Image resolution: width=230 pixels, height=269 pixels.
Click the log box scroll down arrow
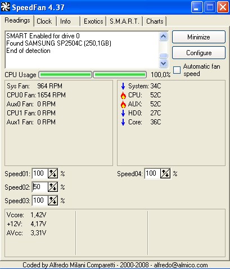[x=163, y=63]
